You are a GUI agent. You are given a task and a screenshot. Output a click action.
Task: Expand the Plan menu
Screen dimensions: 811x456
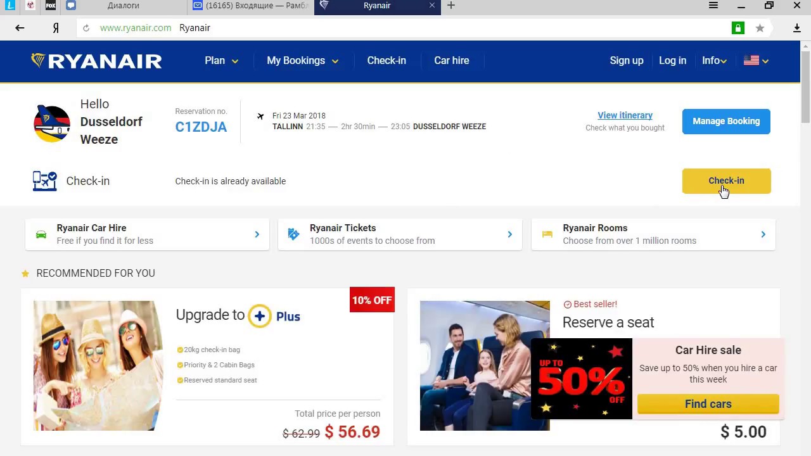[221, 61]
